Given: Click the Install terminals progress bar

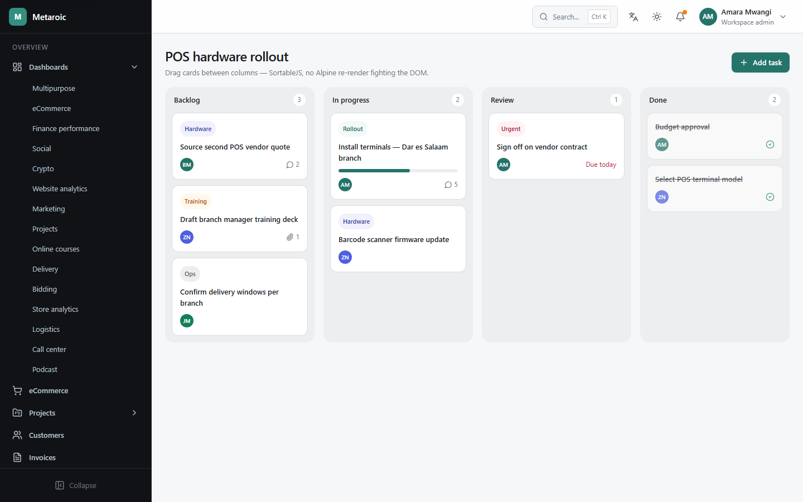Looking at the screenshot, I should pos(398,171).
